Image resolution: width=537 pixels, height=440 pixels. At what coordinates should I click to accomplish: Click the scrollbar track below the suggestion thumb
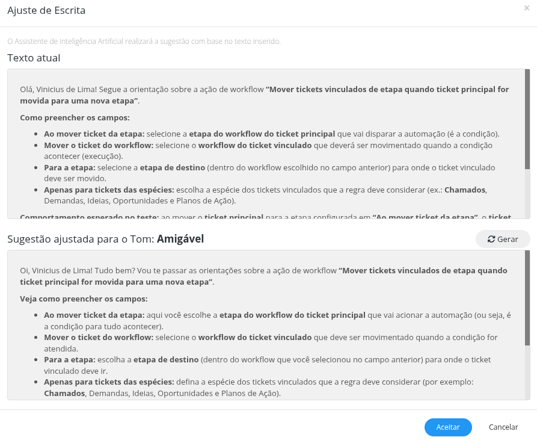coord(527,372)
